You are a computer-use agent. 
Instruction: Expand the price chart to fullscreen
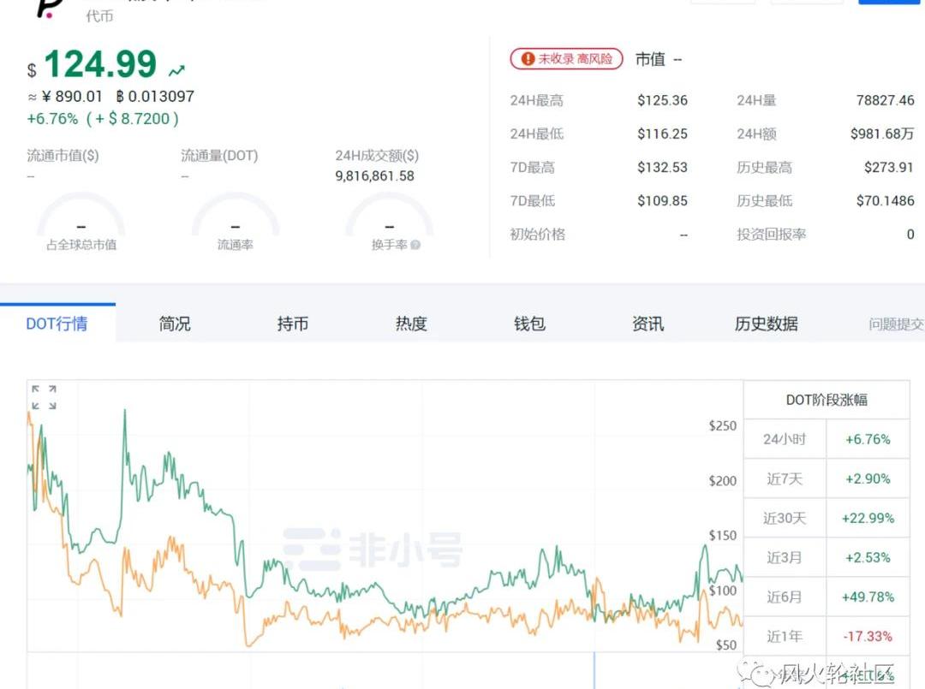tap(44, 396)
